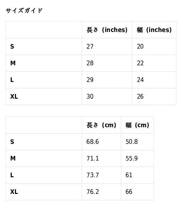Select the width value 22 for size M

(140, 63)
